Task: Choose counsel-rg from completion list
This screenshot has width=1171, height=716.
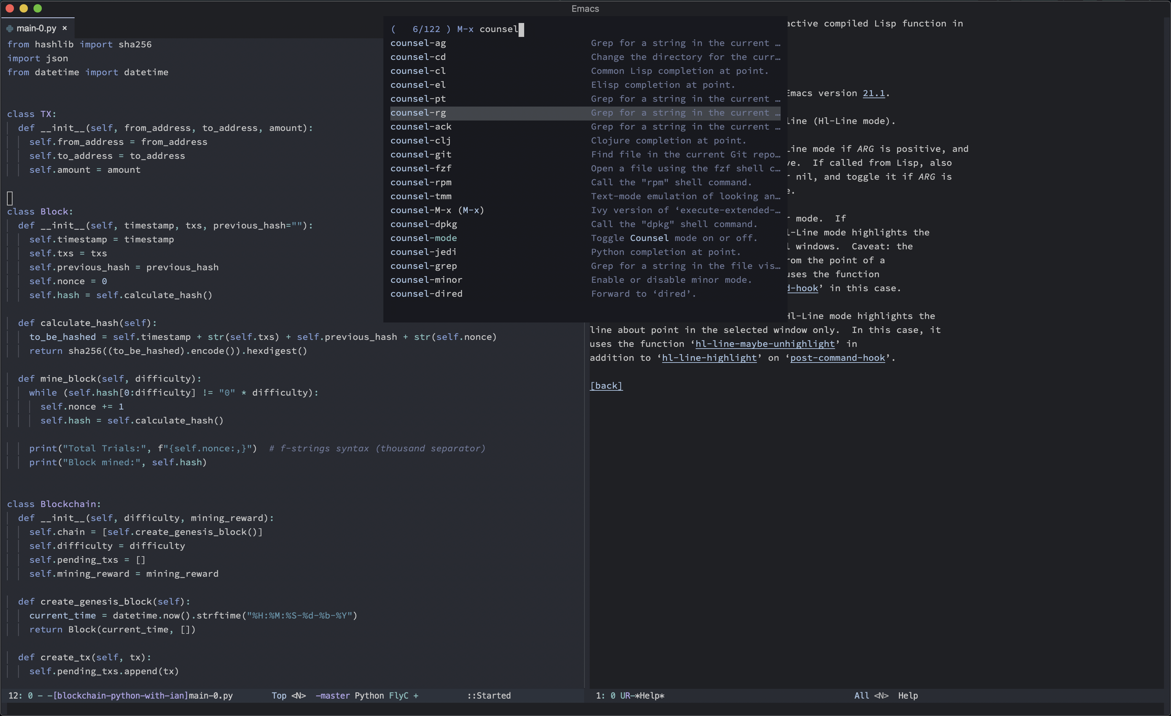Action: point(418,113)
